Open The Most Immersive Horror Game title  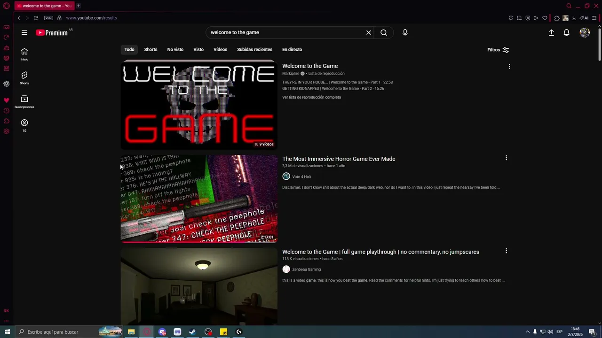point(339,159)
